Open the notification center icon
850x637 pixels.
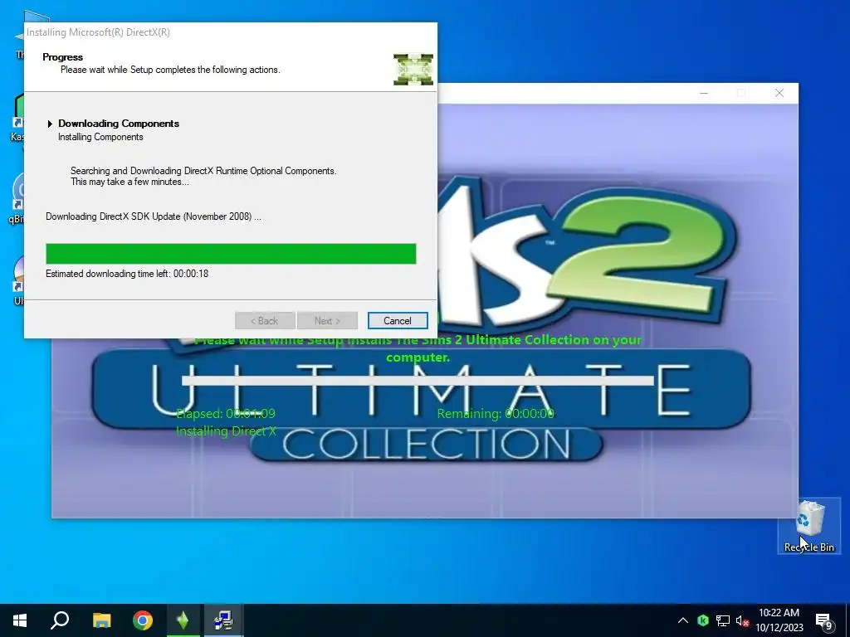point(824,620)
